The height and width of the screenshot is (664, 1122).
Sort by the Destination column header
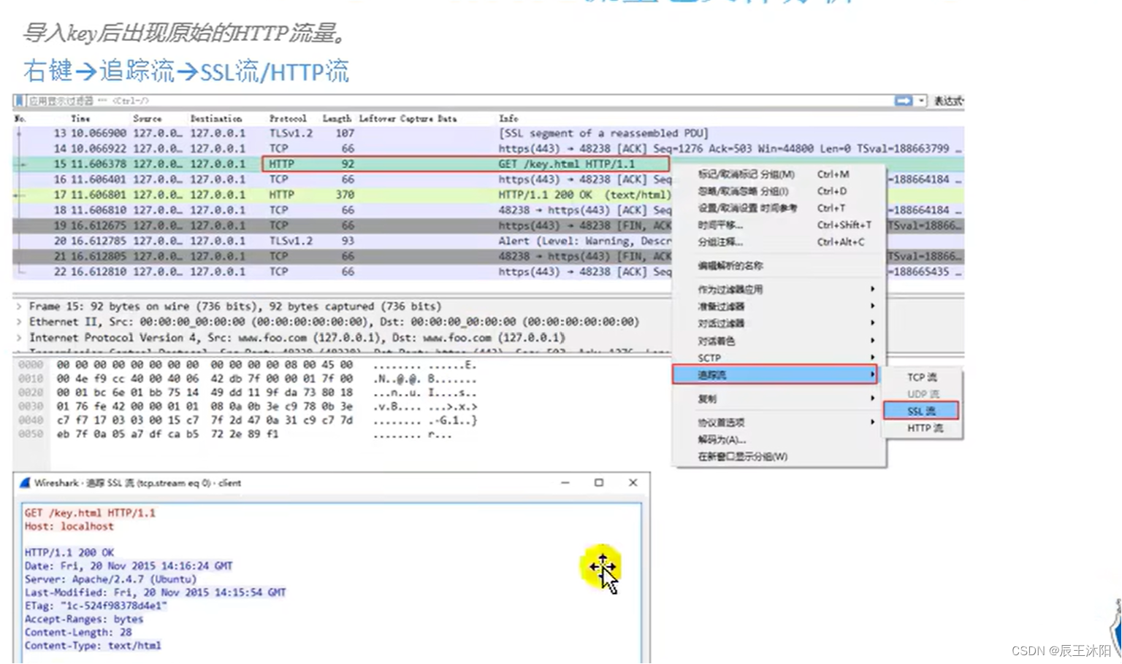pyautogui.click(x=215, y=118)
